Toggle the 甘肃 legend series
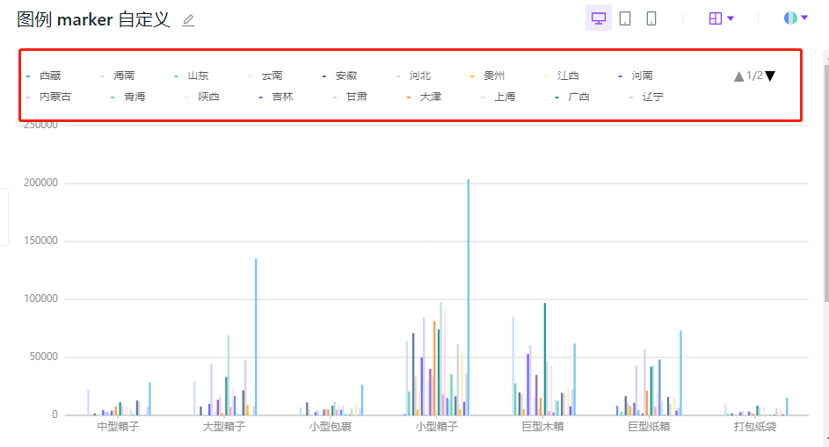829x447 pixels. (351, 97)
